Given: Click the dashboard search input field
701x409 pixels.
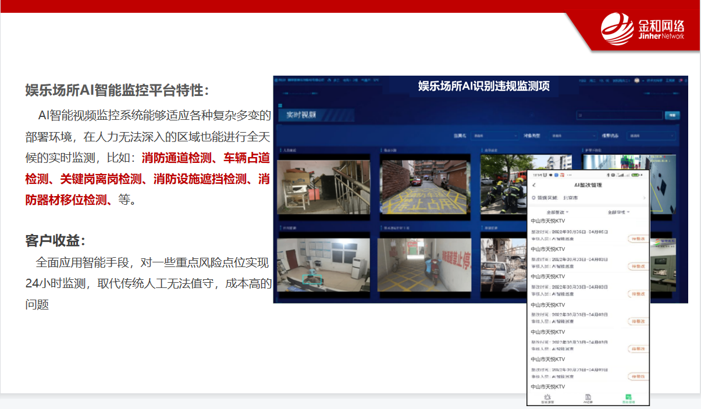Looking at the screenshot, I should coord(619,115).
